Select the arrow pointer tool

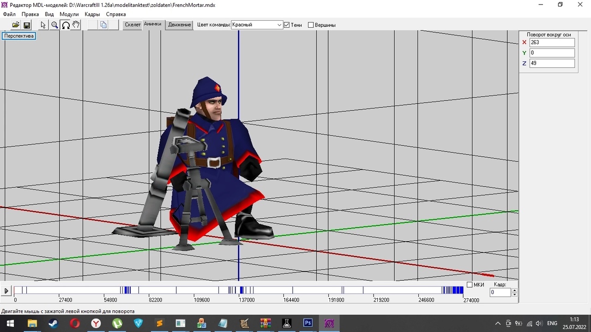(x=43, y=25)
